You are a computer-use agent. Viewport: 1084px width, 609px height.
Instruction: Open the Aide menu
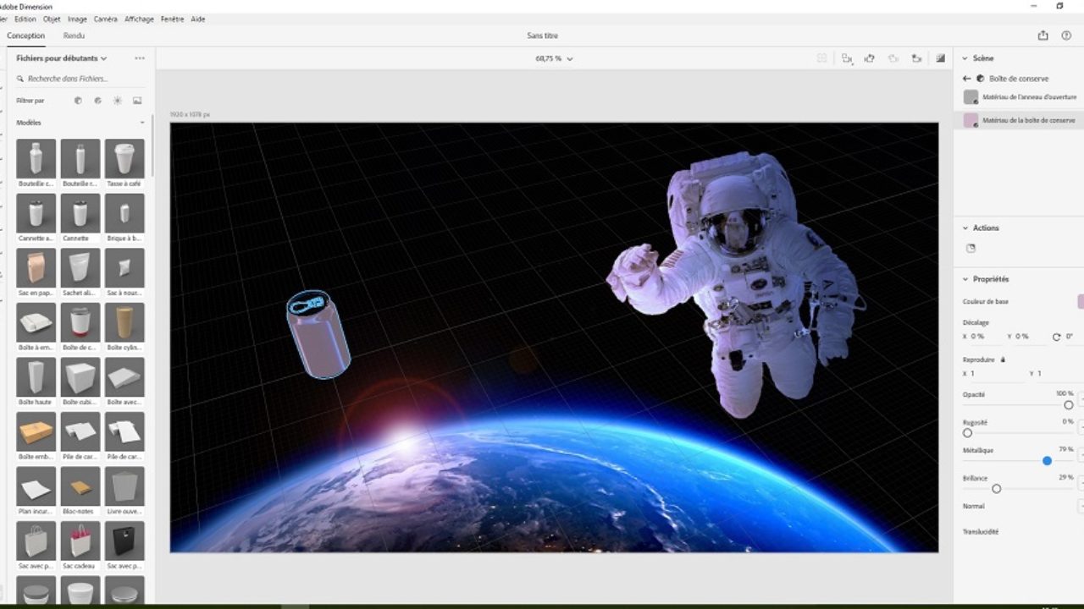(x=198, y=19)
